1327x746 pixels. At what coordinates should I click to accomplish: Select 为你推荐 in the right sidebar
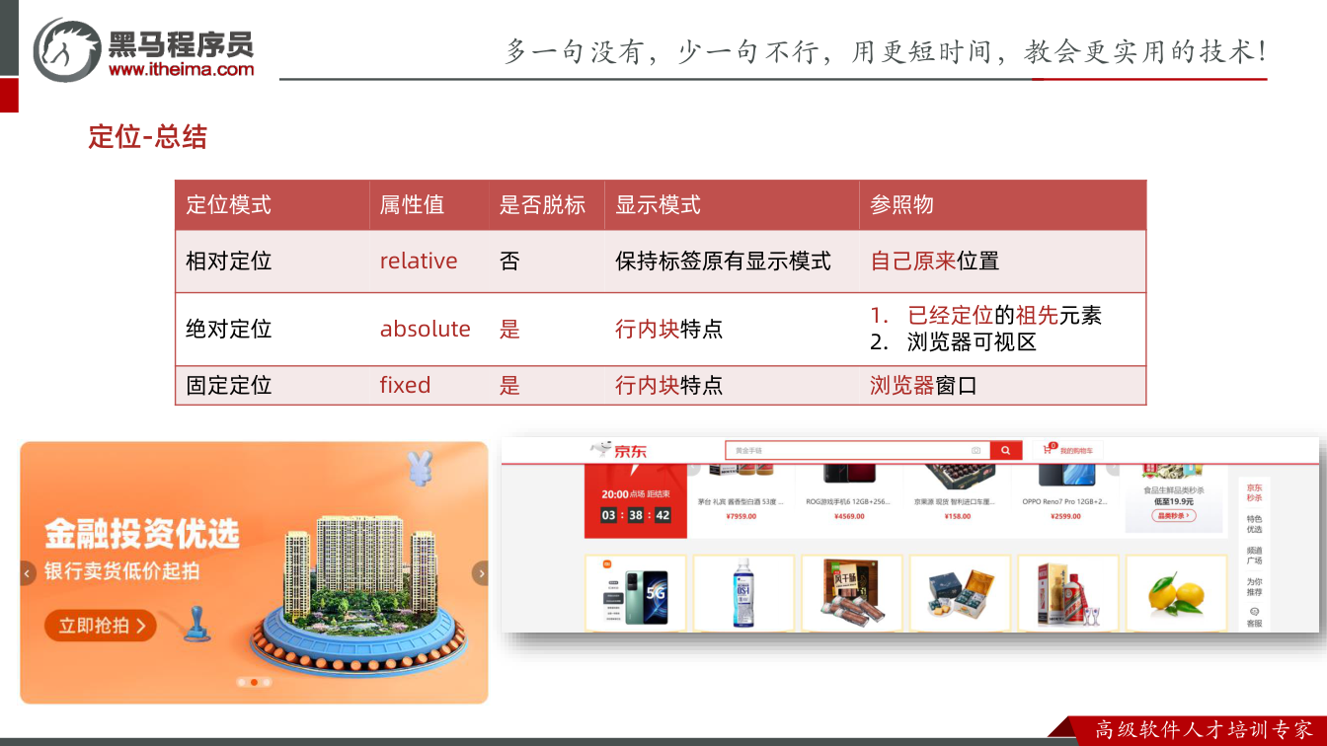[x=1254, y=587]
